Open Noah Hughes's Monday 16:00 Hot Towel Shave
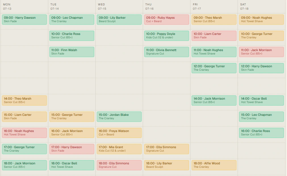 (24, 133)
